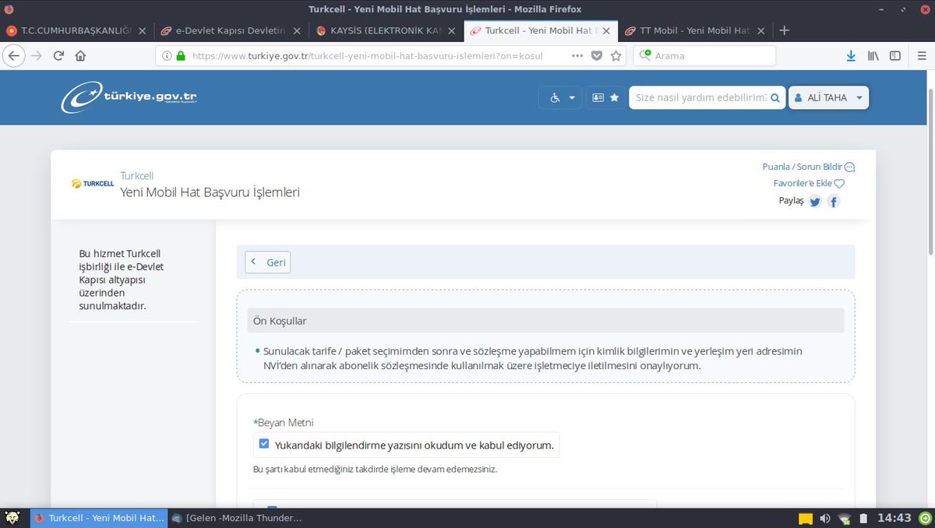Viewport: 935px width, 528px height.
Task: Click the green padlock site security icon
Action: (x=181, y=56)
